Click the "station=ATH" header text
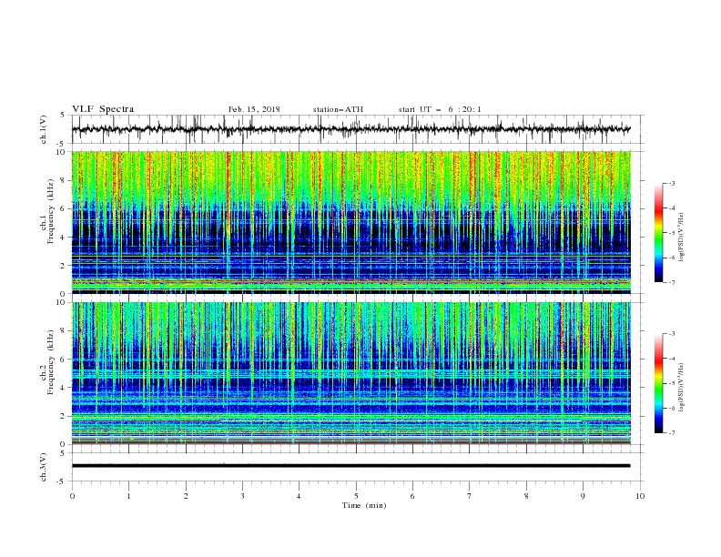 (x=338, y=109)
